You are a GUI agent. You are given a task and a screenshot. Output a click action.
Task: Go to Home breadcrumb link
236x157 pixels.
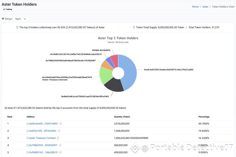coord(195,7)
